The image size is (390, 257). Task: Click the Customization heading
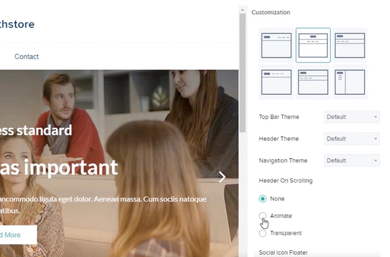click(x=270, y=13)
